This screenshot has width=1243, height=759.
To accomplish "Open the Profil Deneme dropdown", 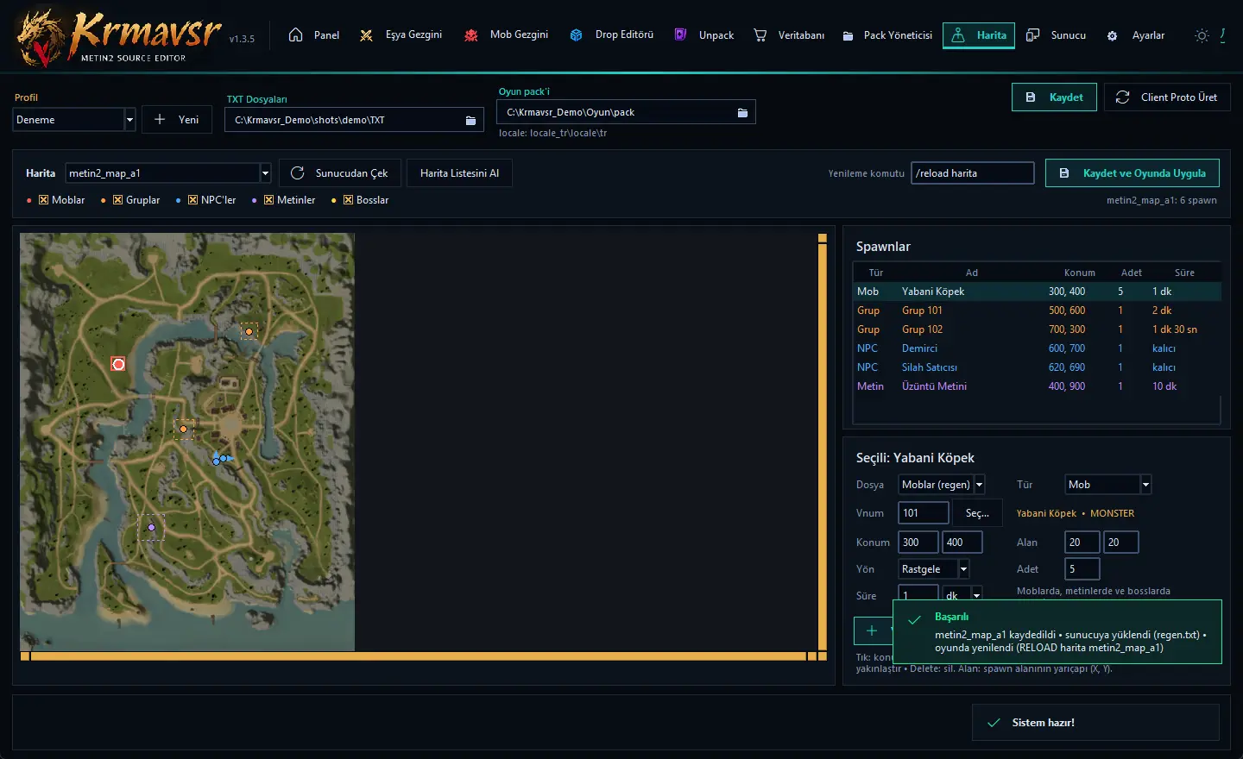I will tap(129, 120).
